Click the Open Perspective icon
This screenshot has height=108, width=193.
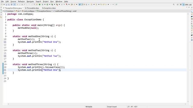(x=178, y=4)
